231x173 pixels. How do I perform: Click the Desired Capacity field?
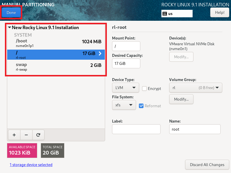pyautogui.click(x=126, y=63)
